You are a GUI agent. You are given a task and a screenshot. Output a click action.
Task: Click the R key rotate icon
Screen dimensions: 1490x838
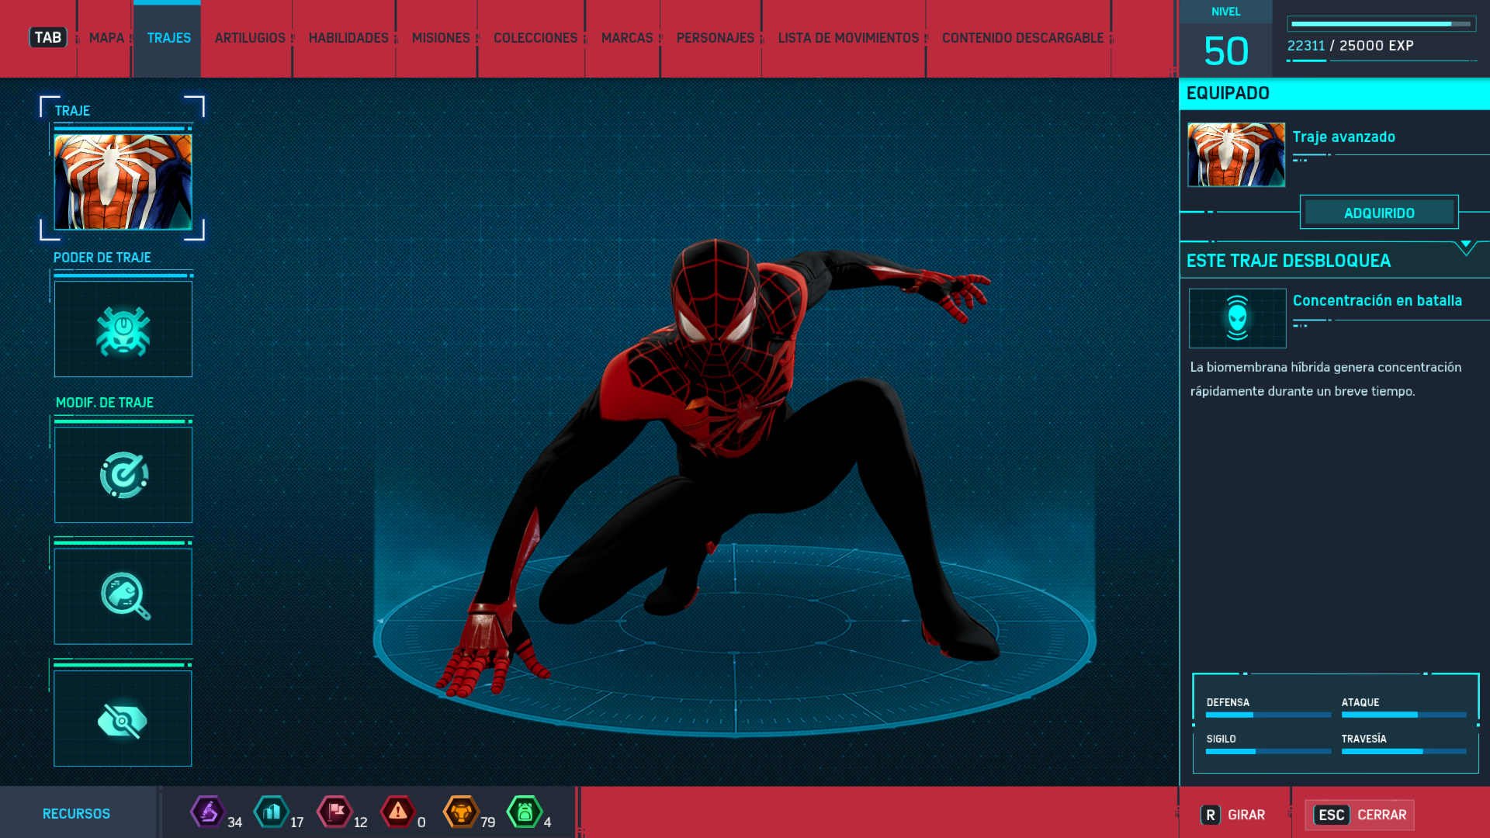[x=1211, y=815]
